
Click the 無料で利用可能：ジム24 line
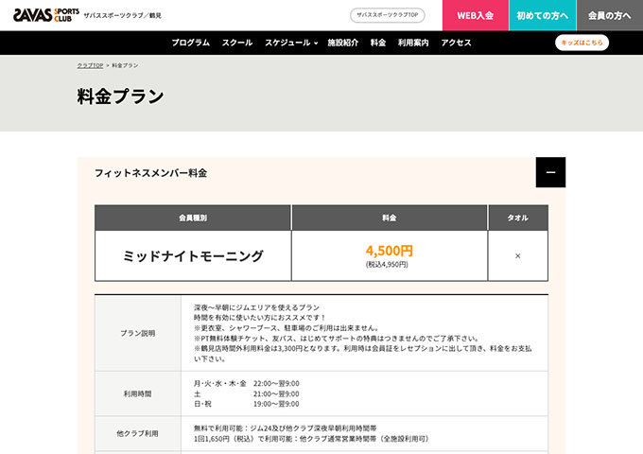tap(285, 428)
